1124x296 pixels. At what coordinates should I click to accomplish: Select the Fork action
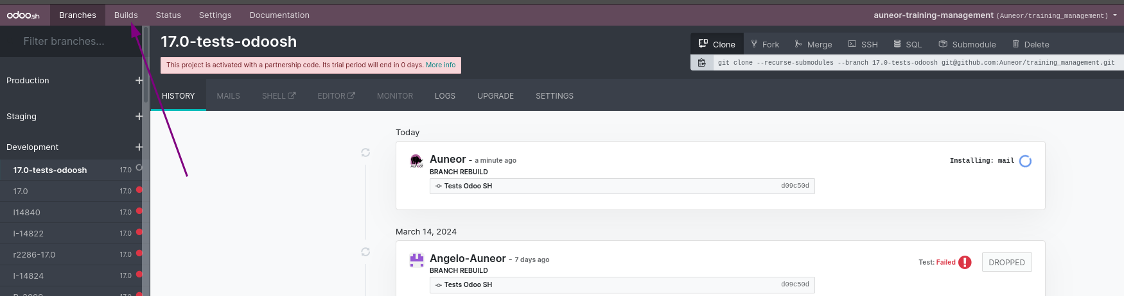(765, 44)
